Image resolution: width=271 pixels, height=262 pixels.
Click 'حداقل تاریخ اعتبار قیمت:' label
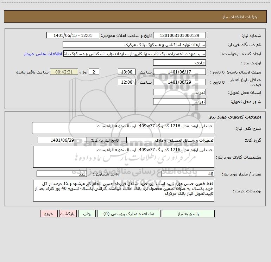tap(246, 82)
